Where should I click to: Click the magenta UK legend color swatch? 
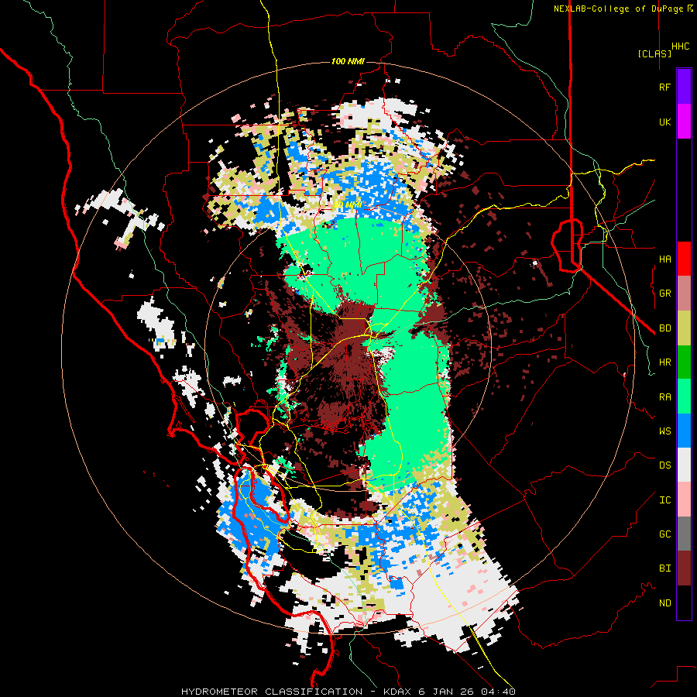point(684,122)
